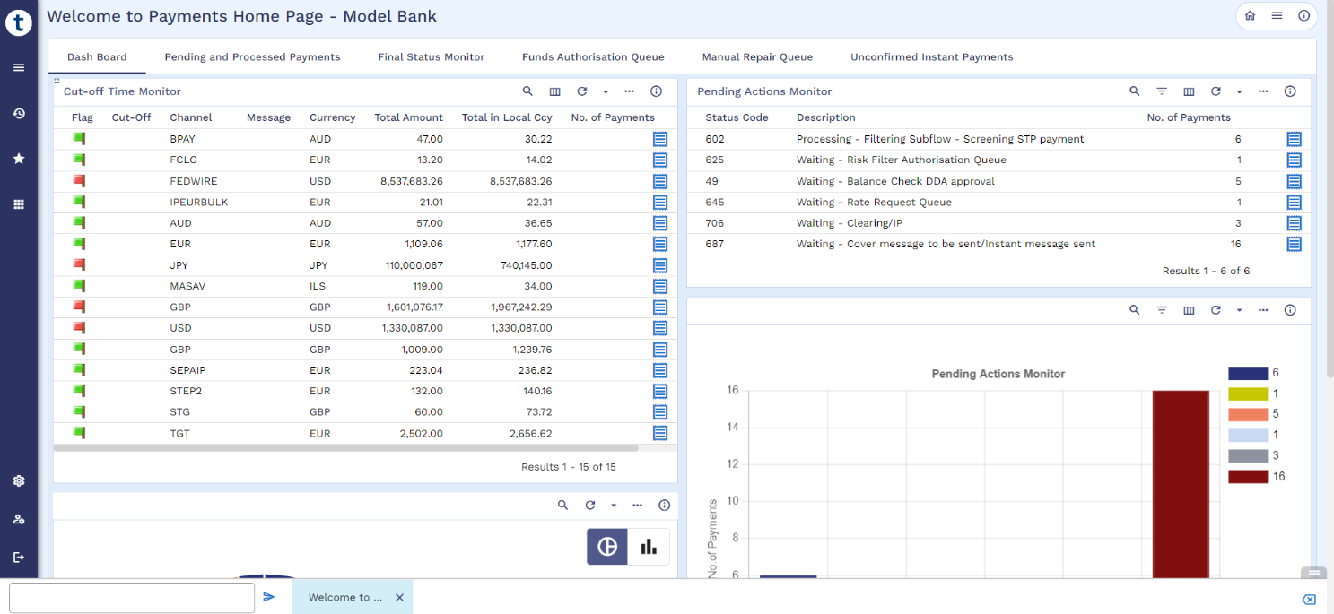1334x614 pixels.
Task: Open more options ellipsis in Pending Actions Monitor
Action: pyautogui.click(x=1263, y=91)
